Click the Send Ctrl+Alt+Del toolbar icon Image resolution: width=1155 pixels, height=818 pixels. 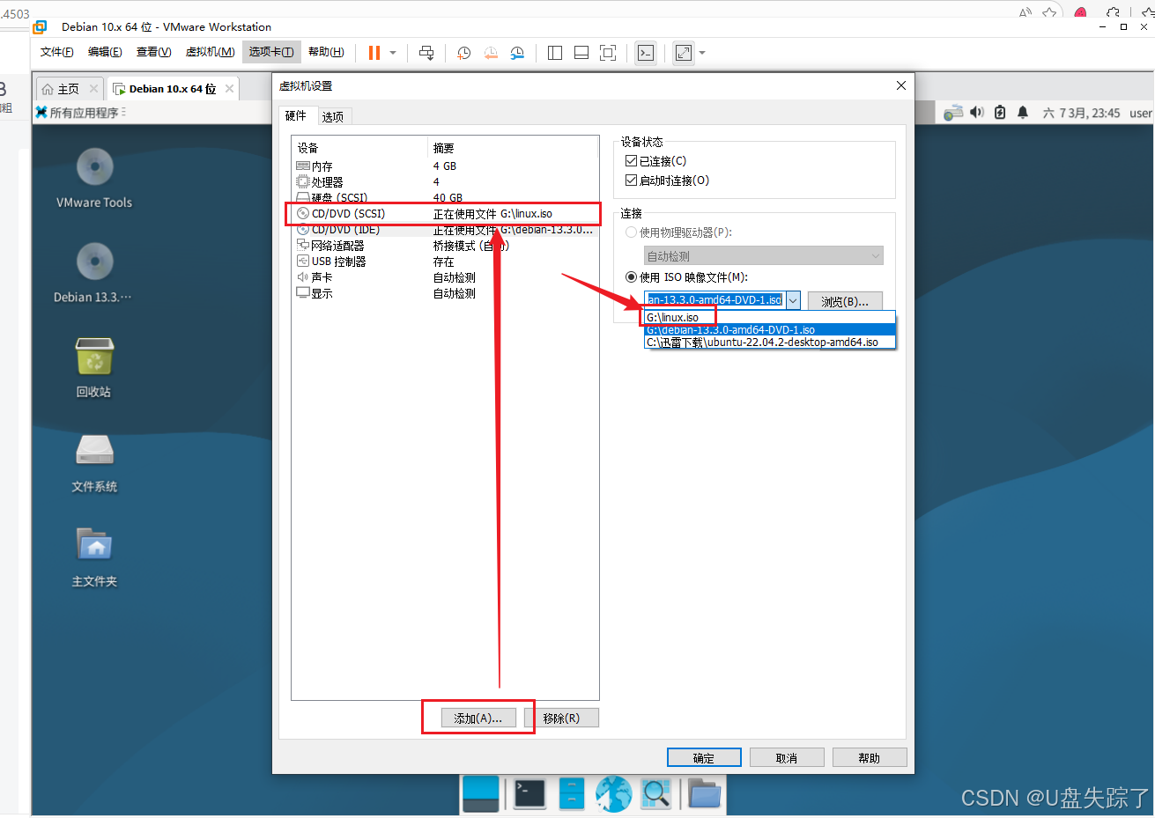point(426,53)
